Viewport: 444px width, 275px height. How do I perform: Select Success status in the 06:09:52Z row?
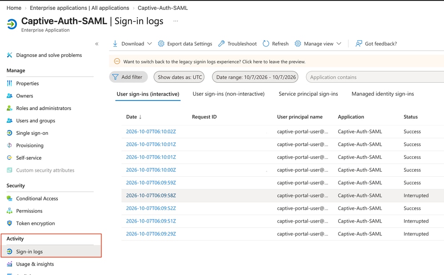[412, 208]
